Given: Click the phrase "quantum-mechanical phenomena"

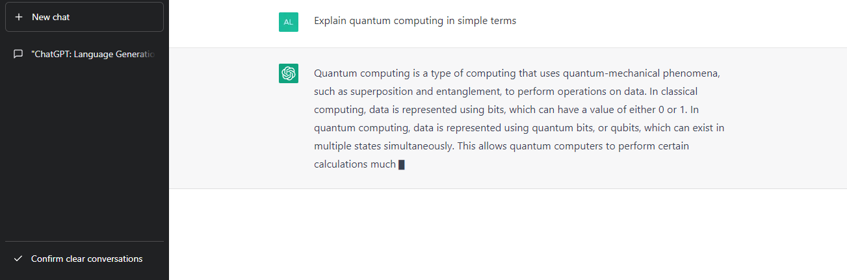Looking at the screenshot, I should click(641, 73).
